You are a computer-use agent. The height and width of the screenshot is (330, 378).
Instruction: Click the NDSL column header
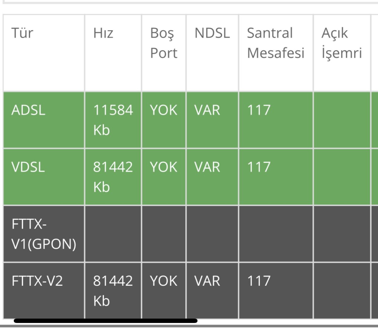[212, 33]
